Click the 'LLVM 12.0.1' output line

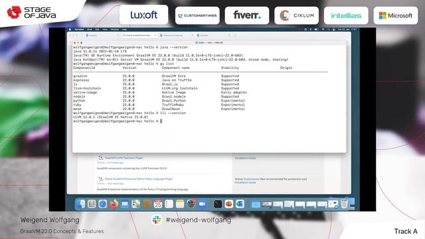pos(111,117)
